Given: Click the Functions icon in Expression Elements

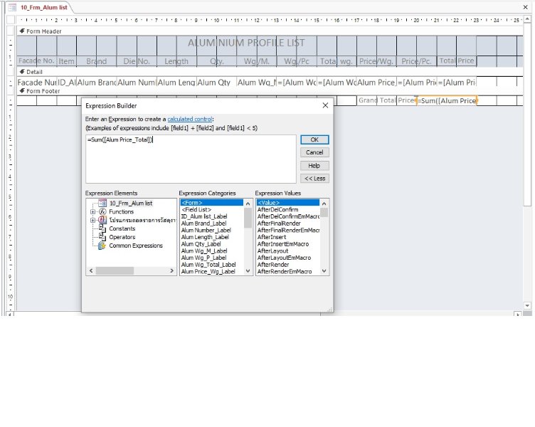Looking at the screenshot, I should click(x=102, y=211).
